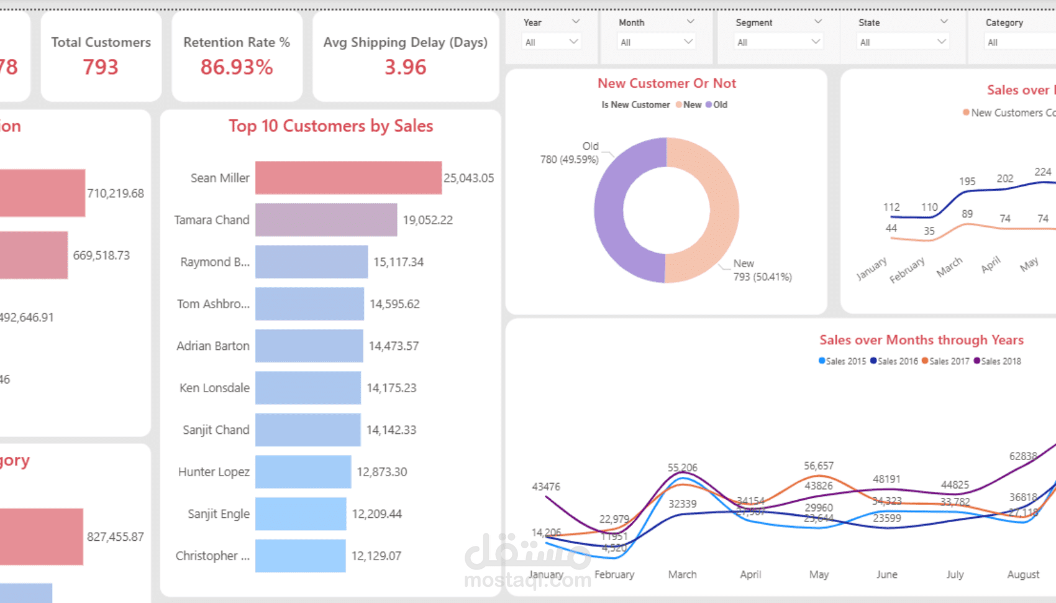Select the Sales 2016 legend marker
1056x603 pixels.
point(873,361)
